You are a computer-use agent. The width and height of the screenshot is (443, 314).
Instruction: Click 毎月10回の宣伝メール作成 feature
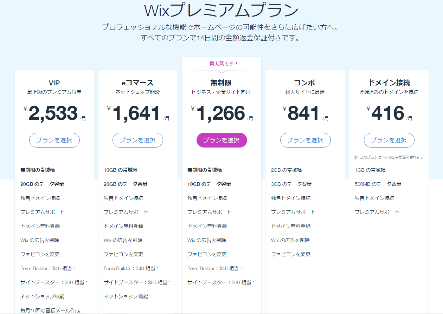(50, 310)
